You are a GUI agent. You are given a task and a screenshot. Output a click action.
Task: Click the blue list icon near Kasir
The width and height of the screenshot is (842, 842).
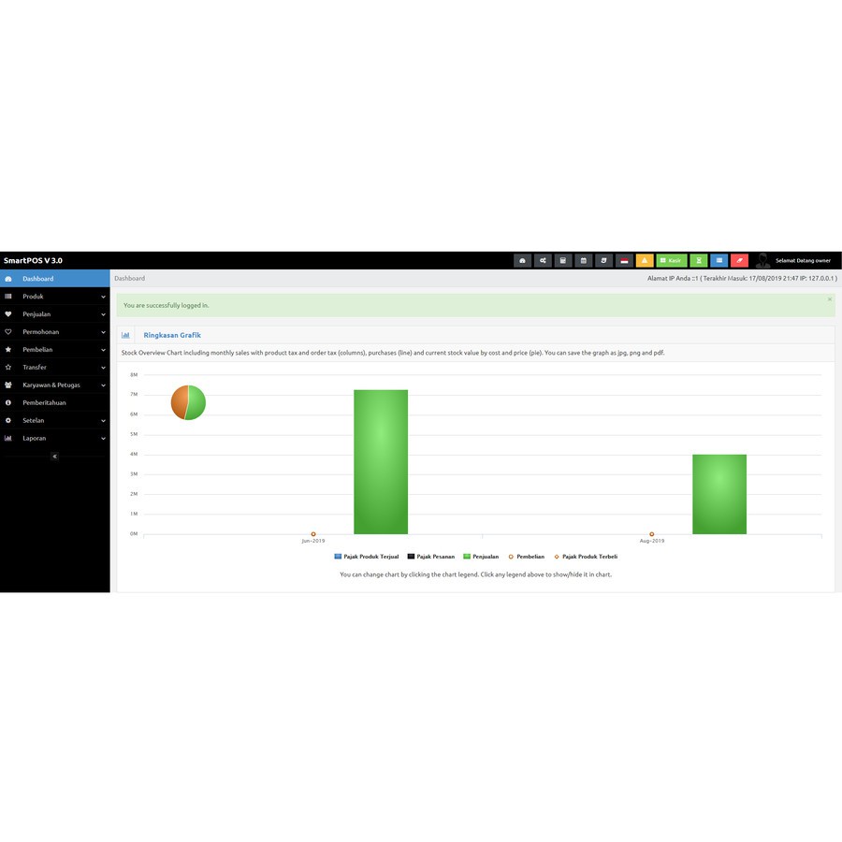[x=718, y=260]
